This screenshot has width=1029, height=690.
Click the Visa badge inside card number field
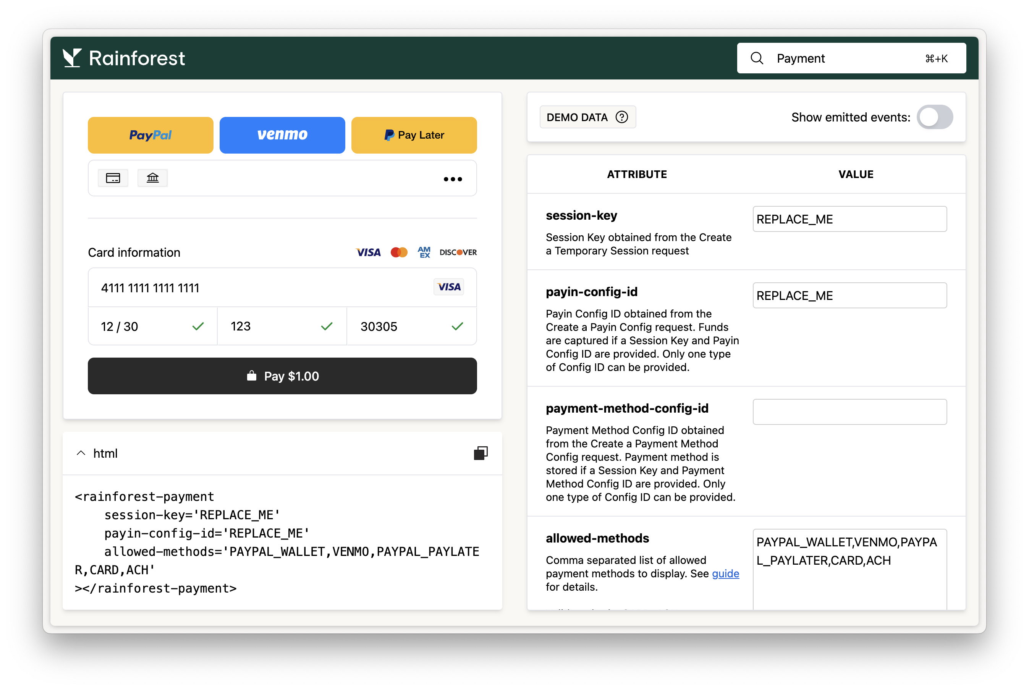449,287
